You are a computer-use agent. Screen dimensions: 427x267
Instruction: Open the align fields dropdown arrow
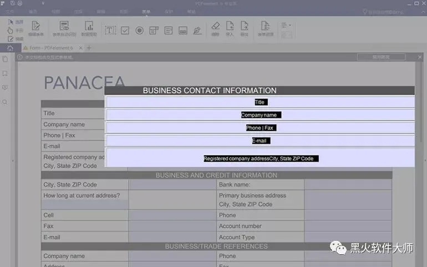pyautogui.click(x=290, y=25)
